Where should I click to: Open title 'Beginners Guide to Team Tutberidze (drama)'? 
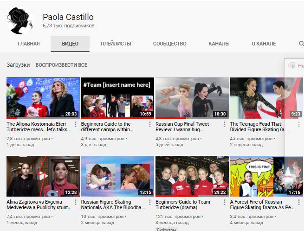point(183,205)
